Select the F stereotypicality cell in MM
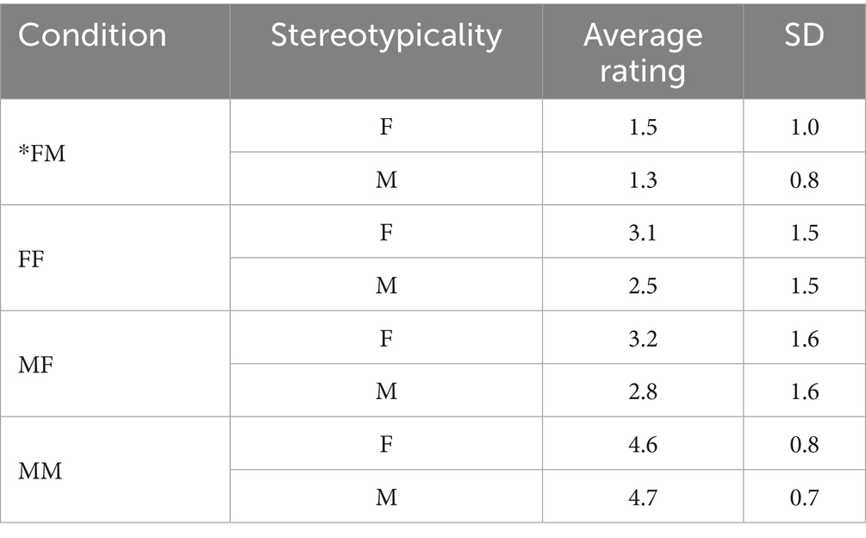Screen dimensions: 866x538 coord(386,445)
